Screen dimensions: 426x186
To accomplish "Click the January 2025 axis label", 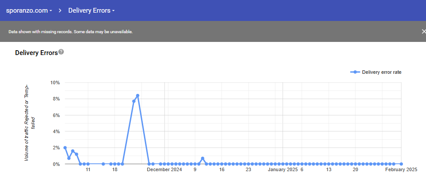I will click(282, 170).
